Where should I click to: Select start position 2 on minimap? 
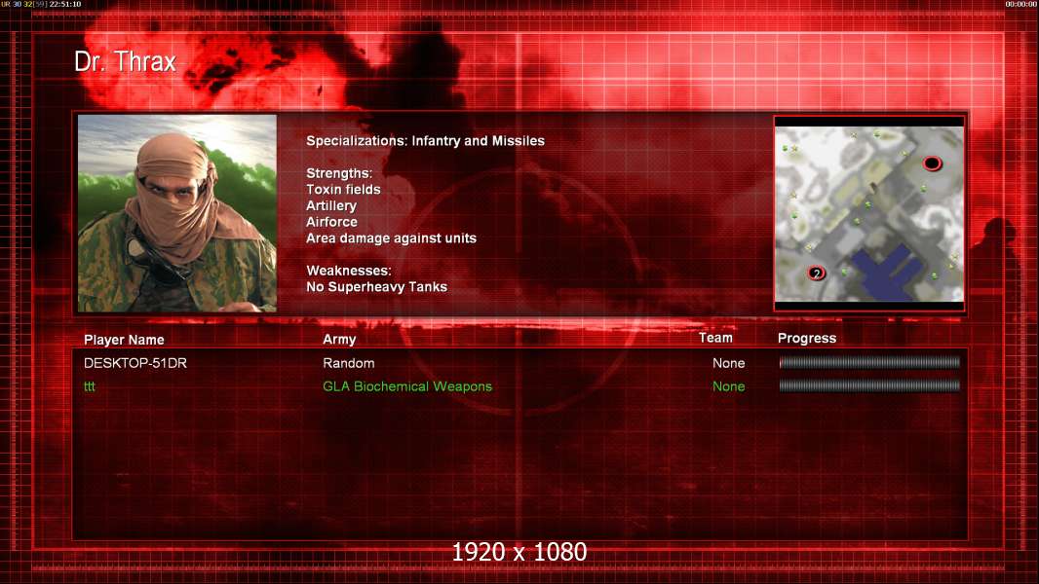817,274
